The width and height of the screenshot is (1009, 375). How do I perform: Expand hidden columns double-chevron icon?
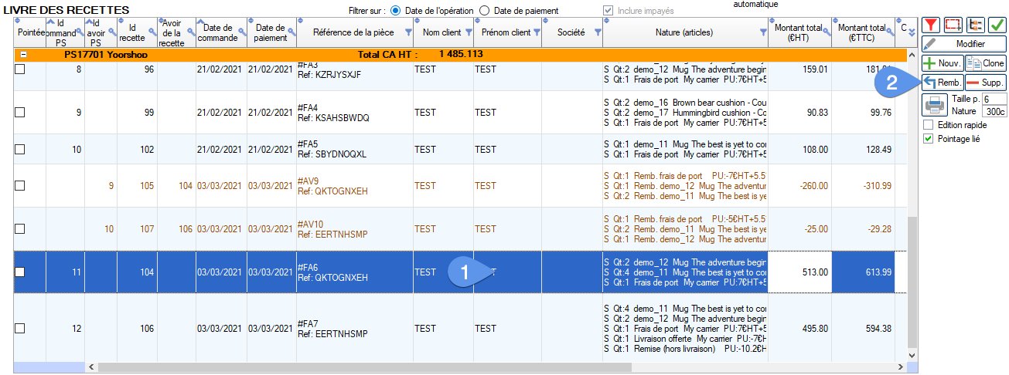point(912,32)
